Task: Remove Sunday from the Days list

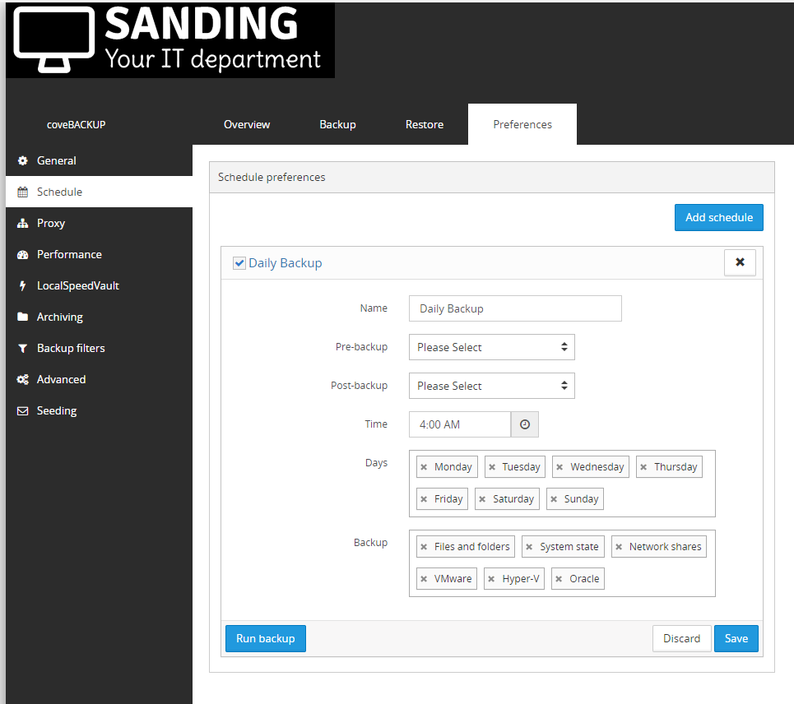Action: click(x=554, y=499)
